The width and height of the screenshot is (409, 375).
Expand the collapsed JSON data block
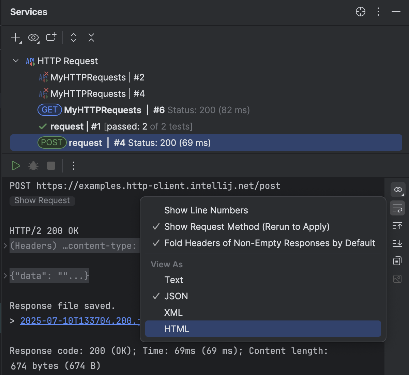[5, 275]
